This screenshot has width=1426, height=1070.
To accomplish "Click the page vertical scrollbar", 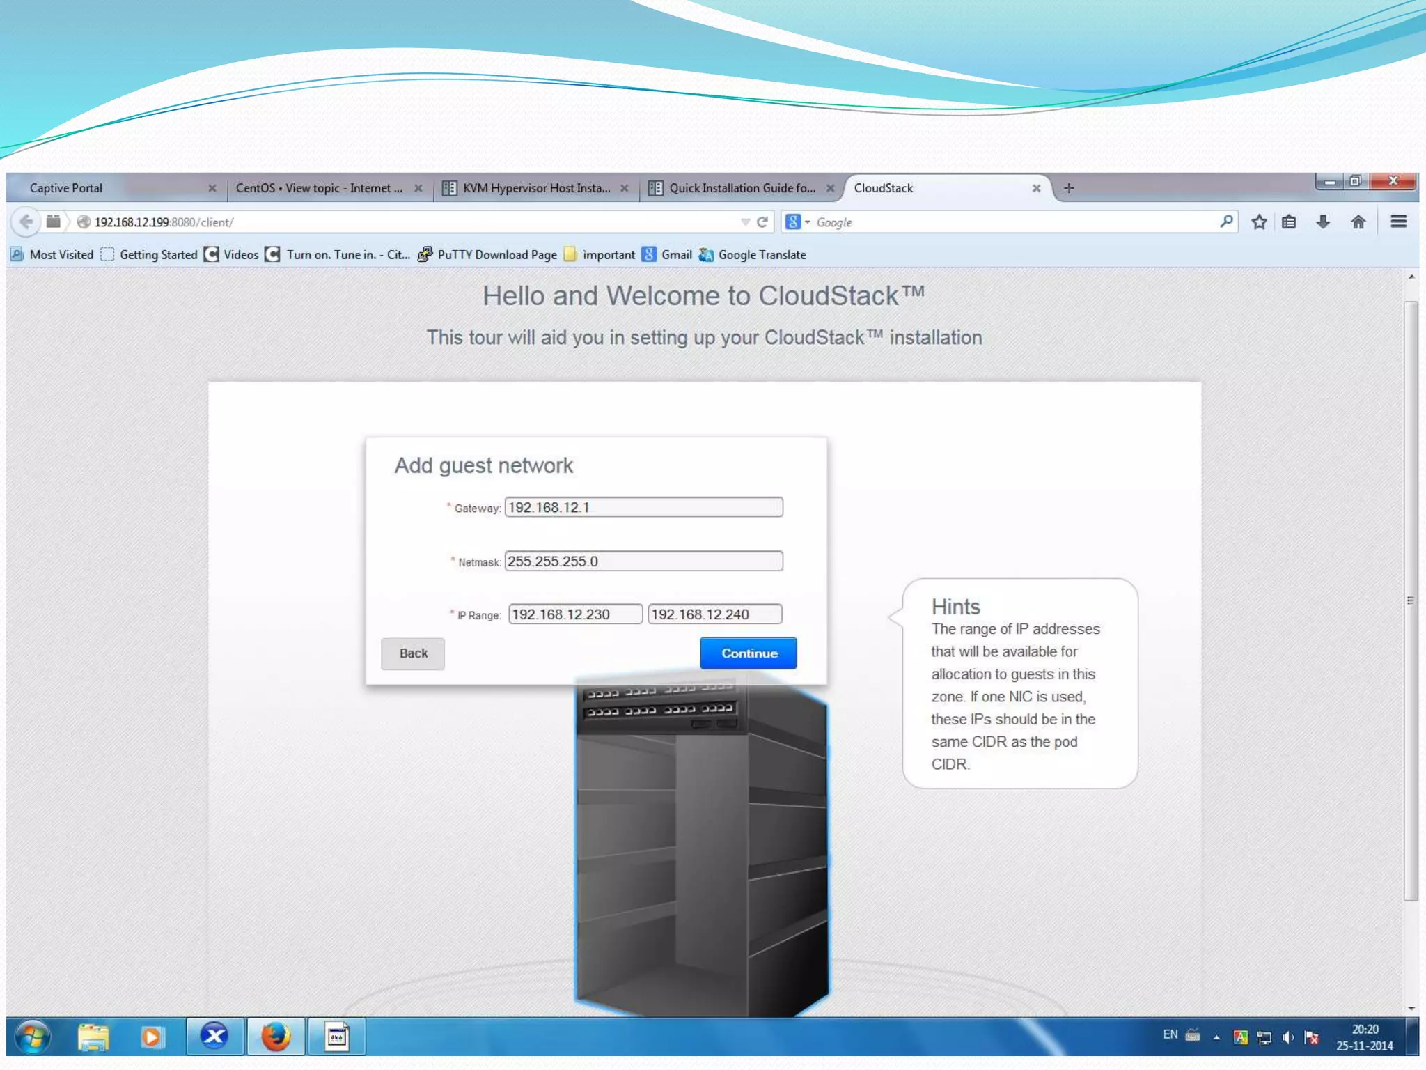I will click(x=1411, y=599).
